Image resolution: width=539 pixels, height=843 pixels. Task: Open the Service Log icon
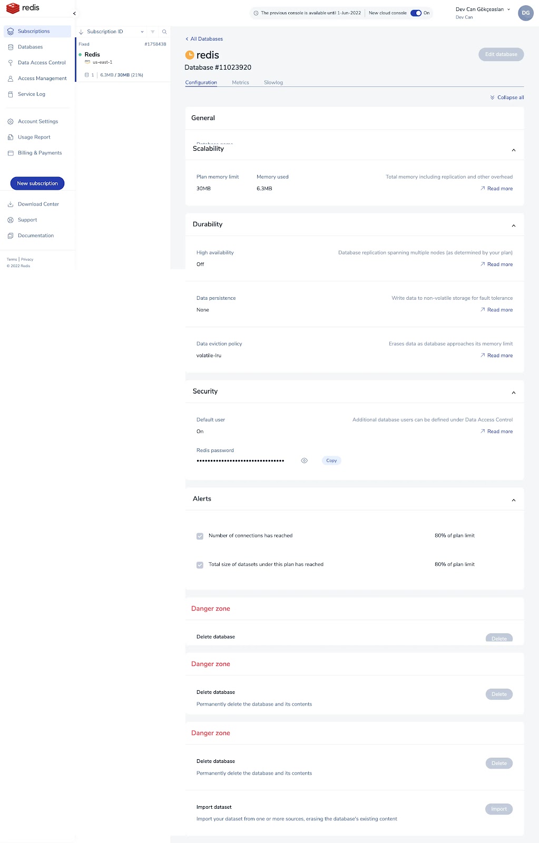click(11, 94)
